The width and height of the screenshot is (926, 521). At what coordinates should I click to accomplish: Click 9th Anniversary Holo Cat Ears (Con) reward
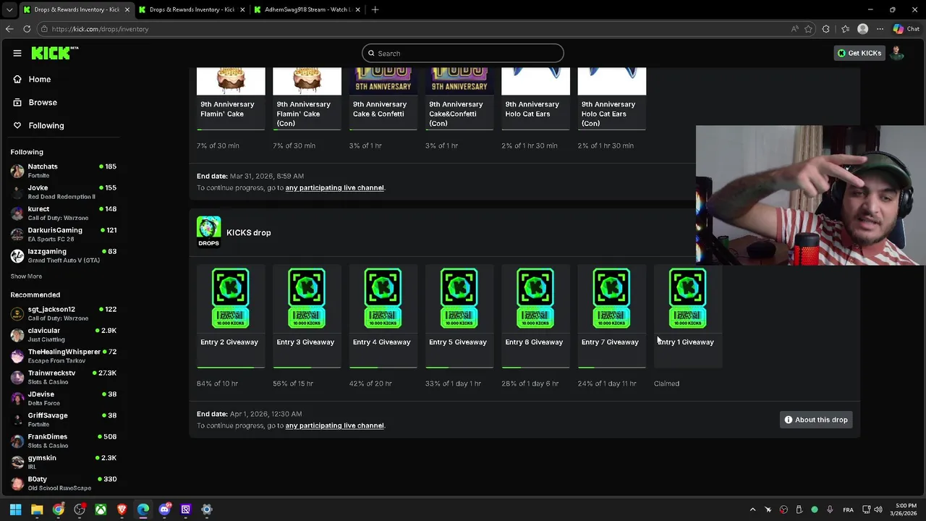pos(611,99)
